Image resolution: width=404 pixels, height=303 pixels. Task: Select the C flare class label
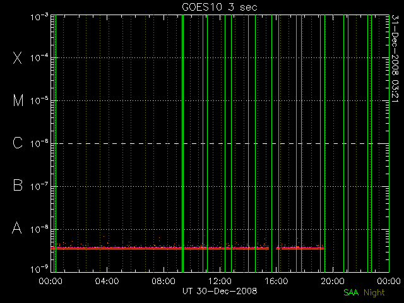(x=18, y=143)
